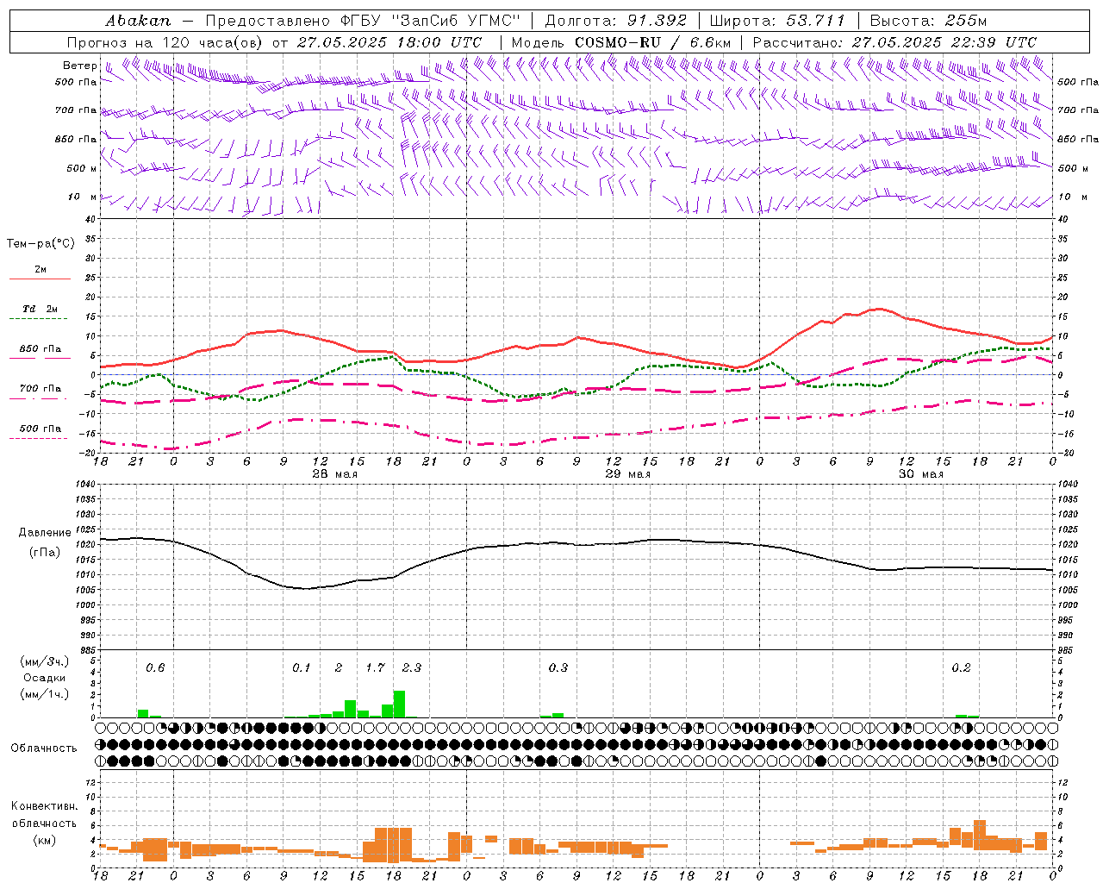The height and width of the screenshot is (883, 1103).
Task: Click the "0.2" precipitation amount value
Action: (x=961, y=668)
